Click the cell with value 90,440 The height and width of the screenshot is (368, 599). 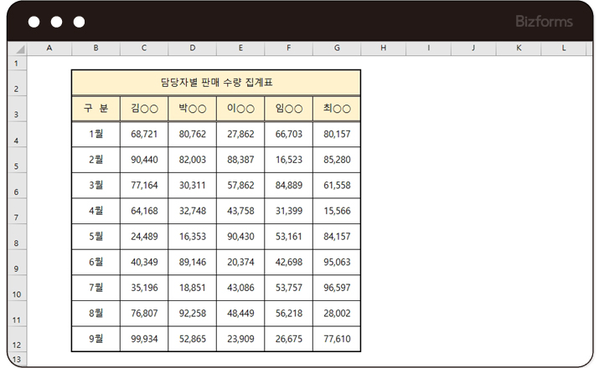click(144, 160)
